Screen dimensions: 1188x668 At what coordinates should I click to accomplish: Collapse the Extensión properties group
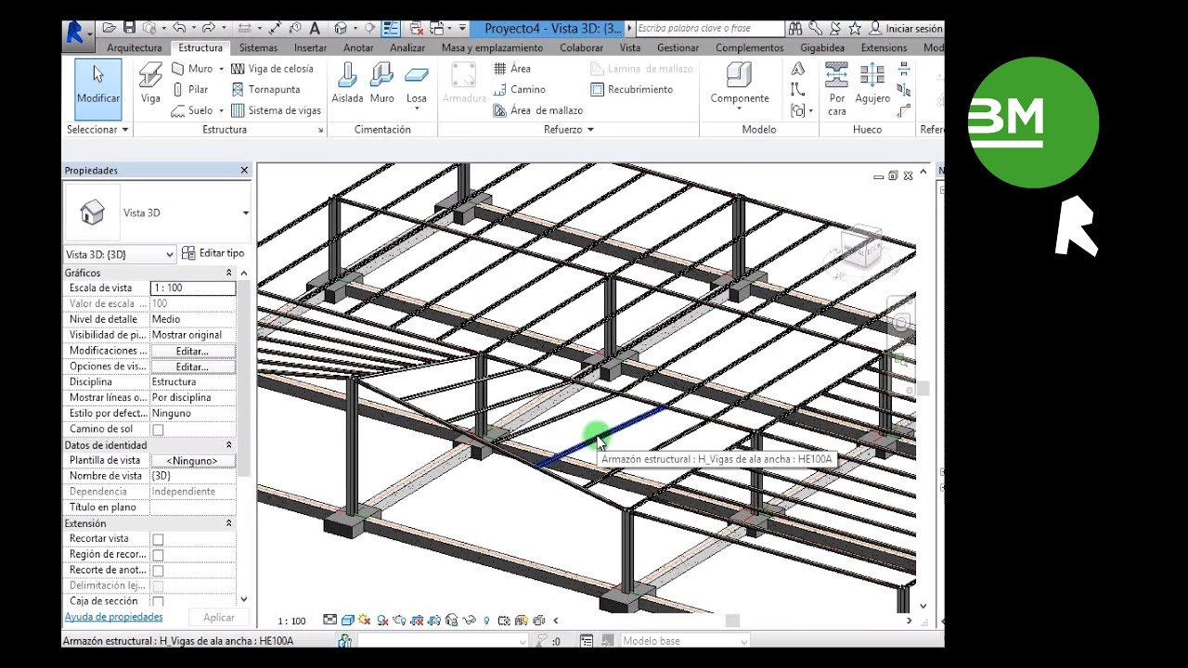(228, 523)
